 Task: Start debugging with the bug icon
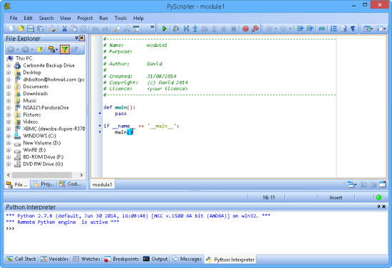point(176,29)
